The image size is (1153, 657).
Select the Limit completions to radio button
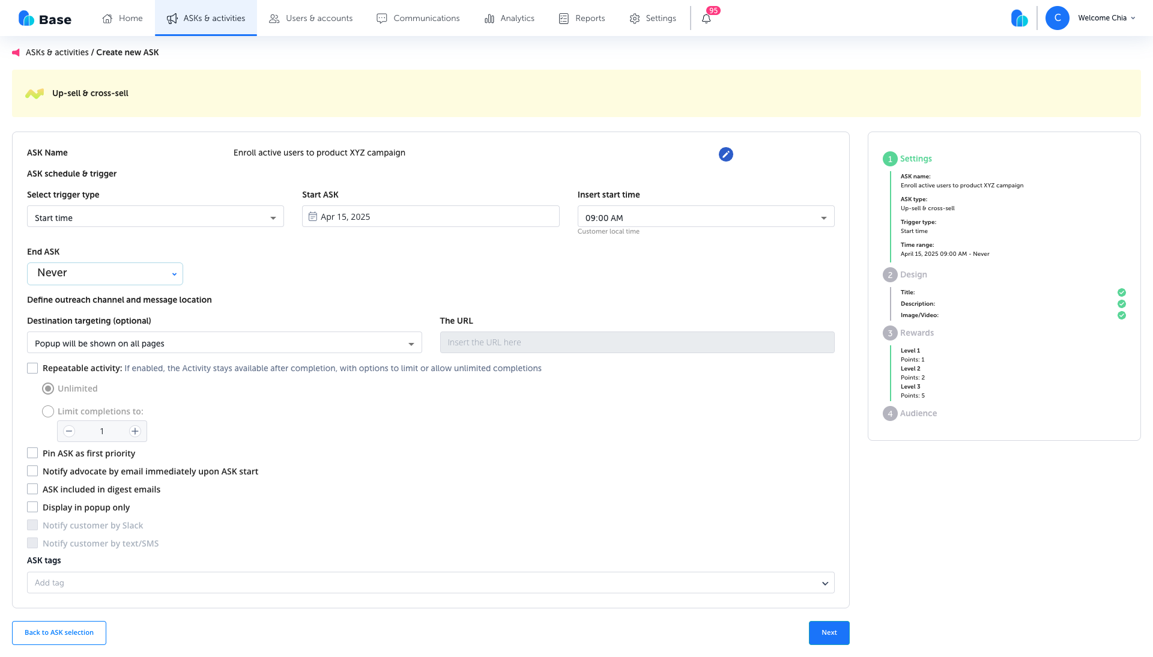(48, 411)
